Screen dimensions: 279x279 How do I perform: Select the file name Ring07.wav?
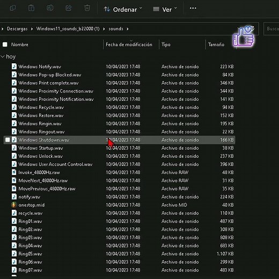pyautogui.click(x=30, y=270)
